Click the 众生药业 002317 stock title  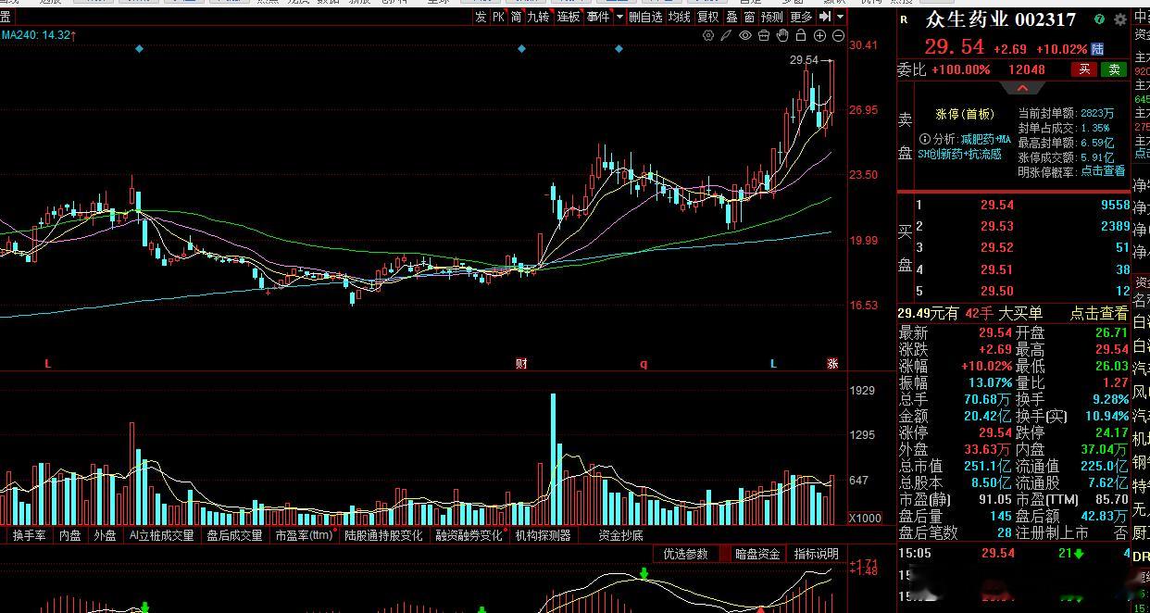1001,19
